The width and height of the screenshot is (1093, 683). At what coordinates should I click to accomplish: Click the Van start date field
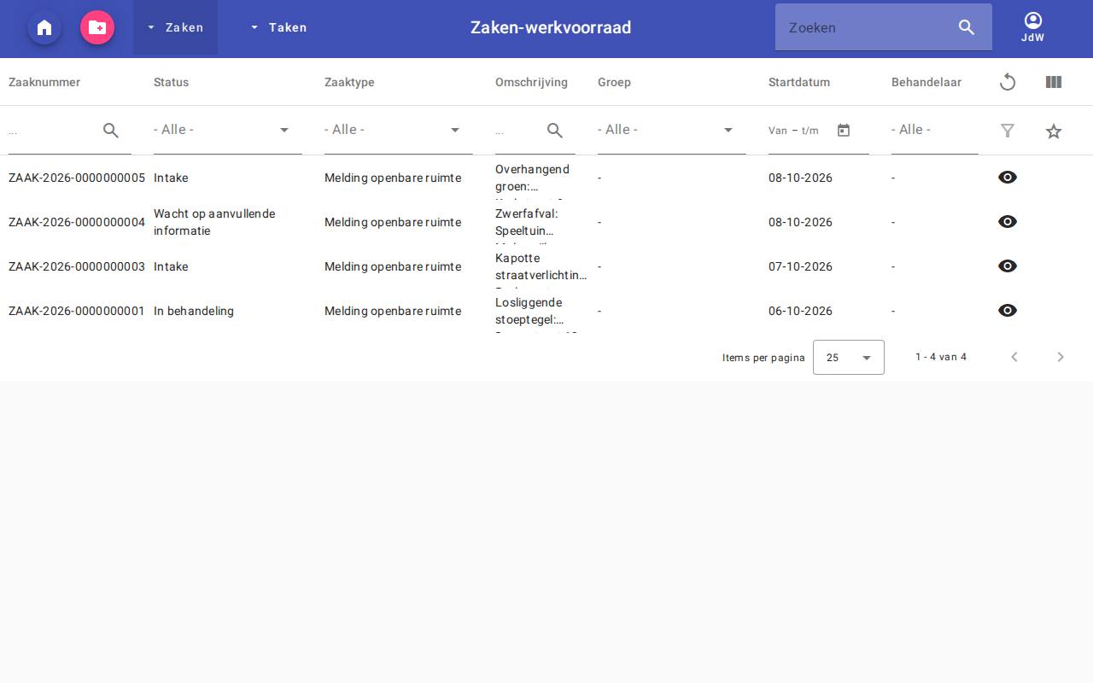click(x=778, y=131)
